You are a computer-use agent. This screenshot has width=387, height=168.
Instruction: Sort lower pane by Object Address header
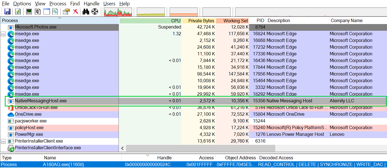[x=236, y=158]
